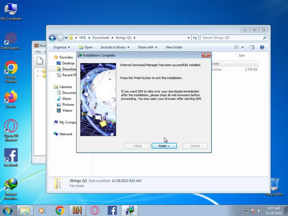Open view options dropdown arrow
The width and height of the screenshot is (288, 216).
(242, 47)
